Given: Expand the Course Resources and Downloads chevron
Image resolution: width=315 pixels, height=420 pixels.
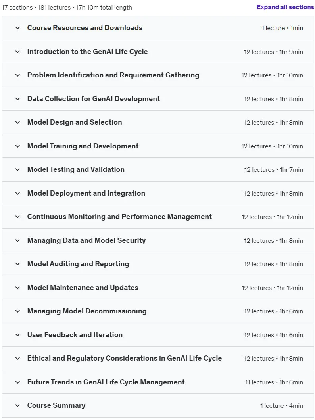Looking at the screenshot, I should pyautogui.click(x=18, y=28).
